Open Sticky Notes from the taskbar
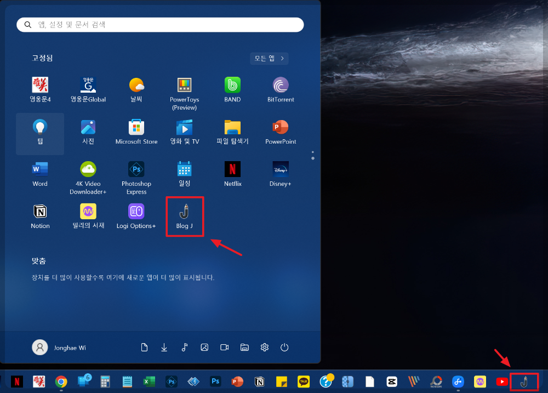 point(281,381)
